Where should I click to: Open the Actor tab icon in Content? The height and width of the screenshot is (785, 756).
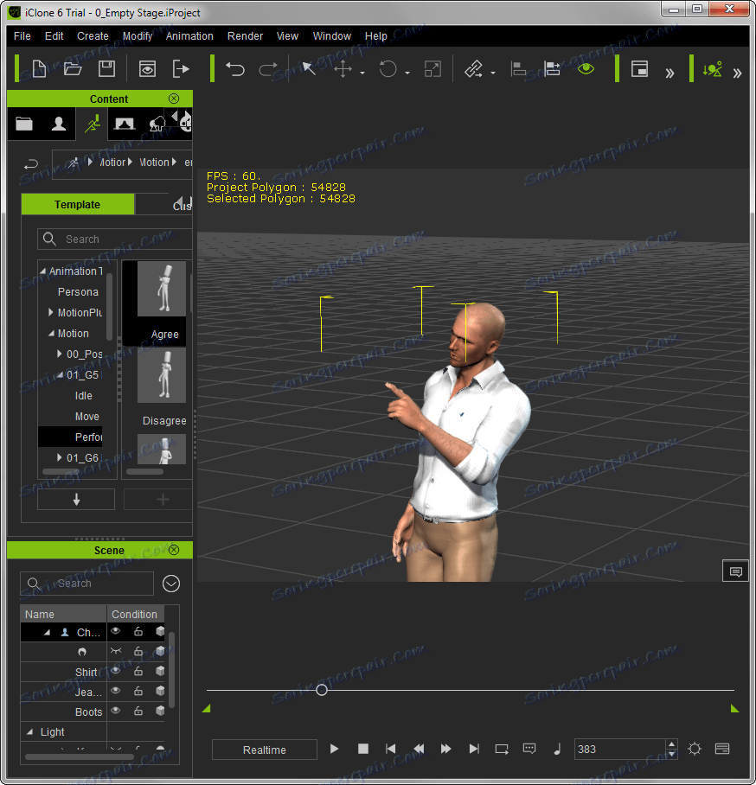click(x=58, y=124)
